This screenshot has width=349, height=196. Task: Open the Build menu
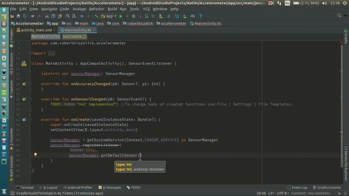point(112,9)
